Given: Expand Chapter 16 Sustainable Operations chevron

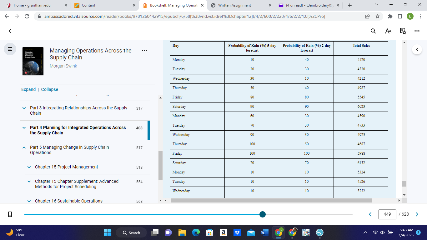Looking at the screenshot, I should [29, 201].
